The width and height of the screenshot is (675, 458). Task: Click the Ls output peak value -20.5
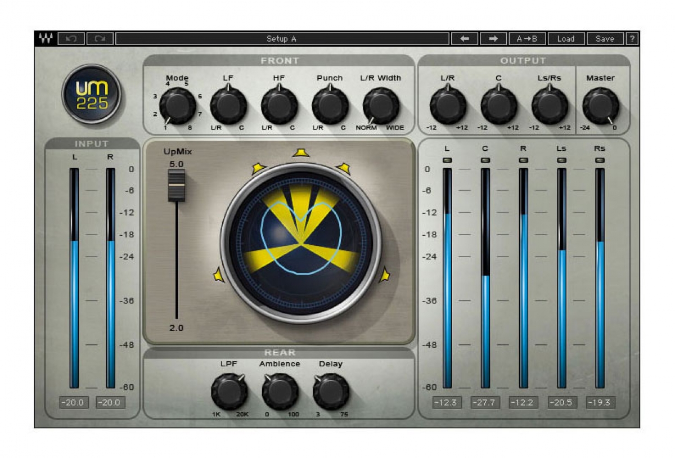point(562,402)
